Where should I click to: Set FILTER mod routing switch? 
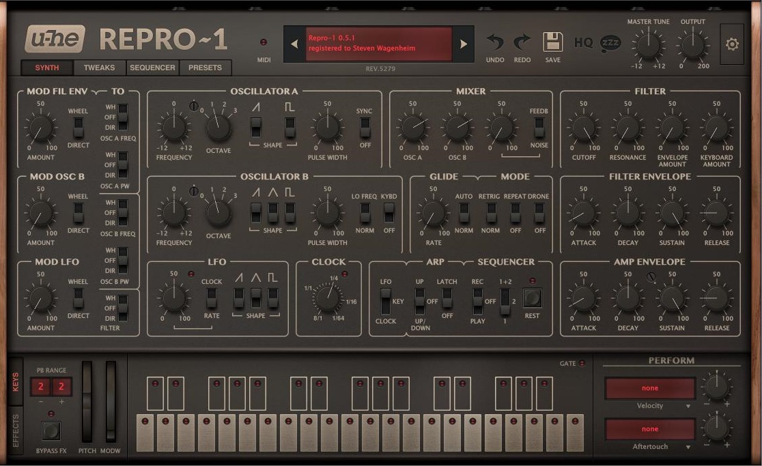pyautogui.click(x=122, y=308)
